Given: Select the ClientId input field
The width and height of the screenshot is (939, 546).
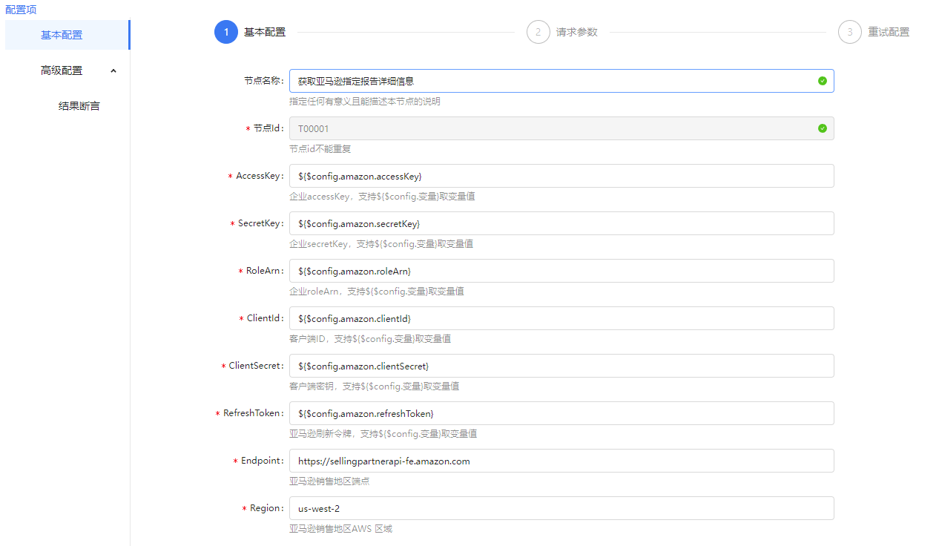Looking at the screenshot, I should 561,318.
